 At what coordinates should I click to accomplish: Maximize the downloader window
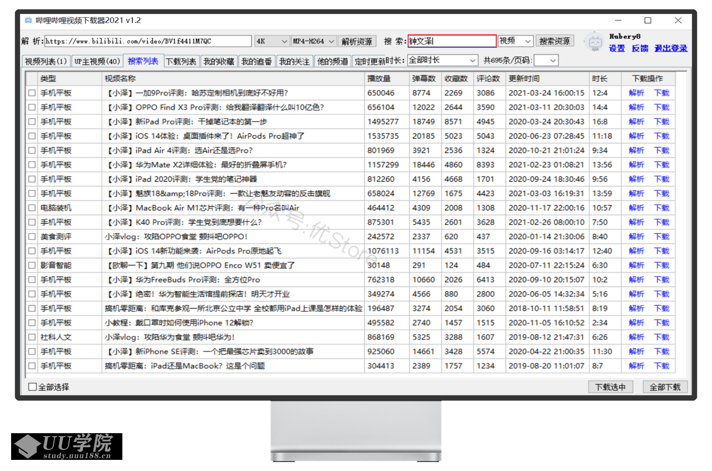(648, 21)
